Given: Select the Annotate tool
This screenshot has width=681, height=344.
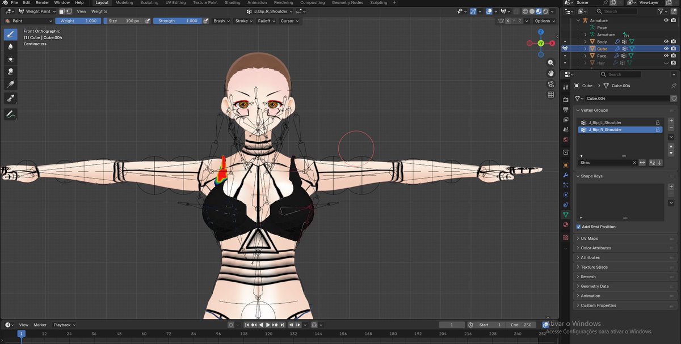Looking at the screenshot, I should point(10,114).
